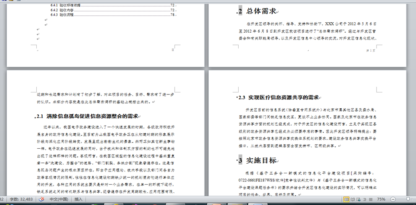Screen dimensions: 416x205
Task: Toggle the 插入 insert mode indicator
Action: pos(79,199)
